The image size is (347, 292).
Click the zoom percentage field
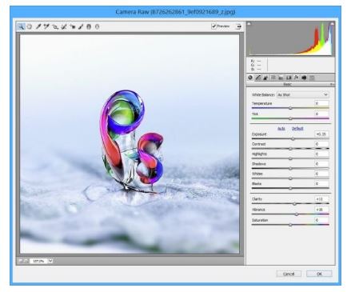(38, 261)
